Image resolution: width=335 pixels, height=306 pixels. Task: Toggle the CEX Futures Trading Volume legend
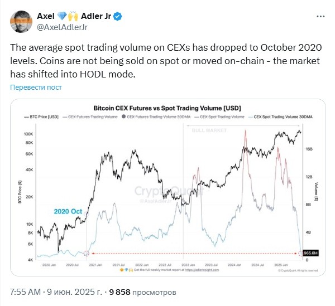tap(90, 117)
